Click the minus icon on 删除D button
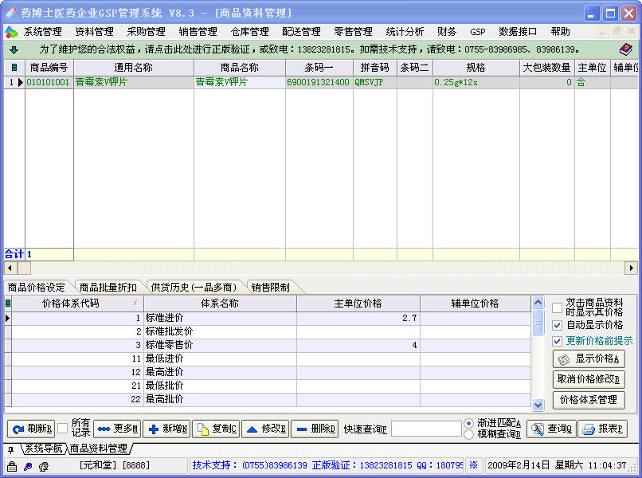The height and width of the screenshot is (478, 642). (x=302, y=429)
